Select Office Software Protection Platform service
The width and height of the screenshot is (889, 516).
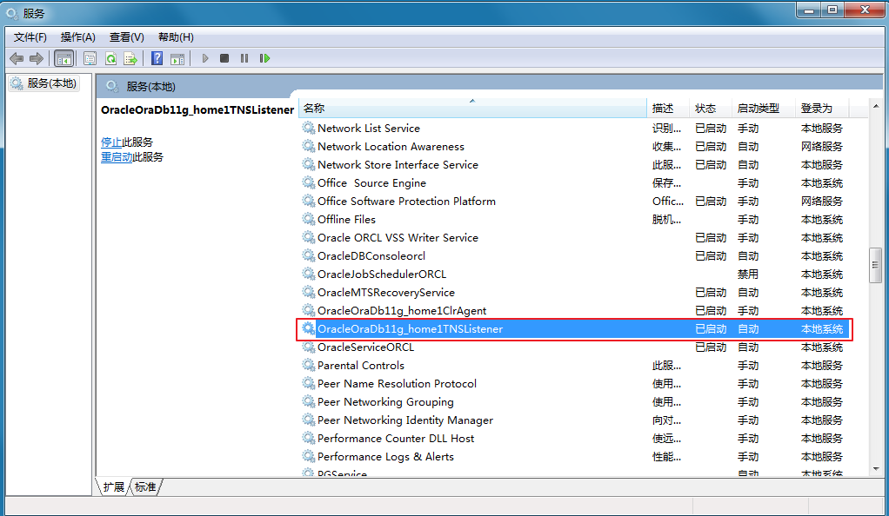pyautogui.click(x=574, y=201)
